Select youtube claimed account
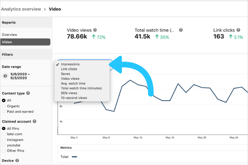 point(4,145)
